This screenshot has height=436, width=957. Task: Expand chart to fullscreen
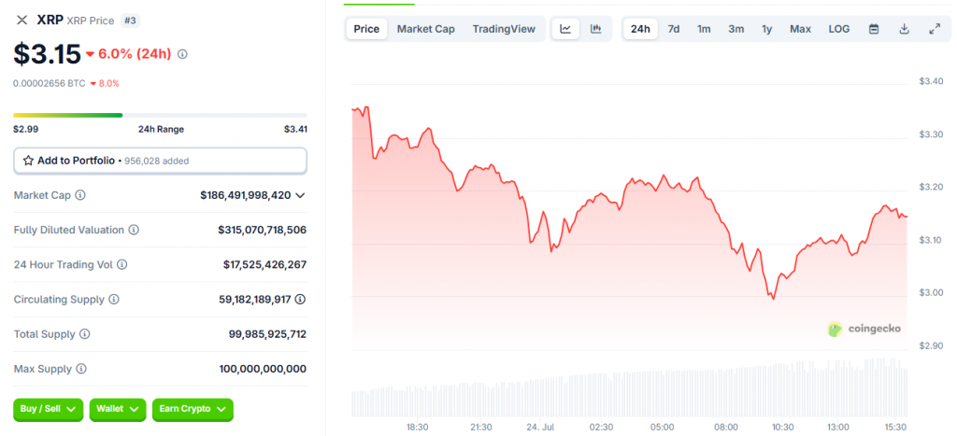[x=935, y=29]
